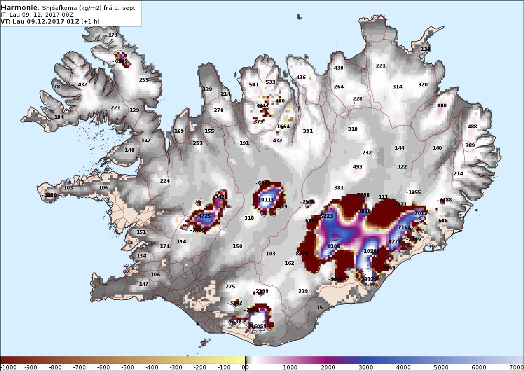Click the glacier value 8105
The height and width of the screenshot is (371, 524).
pos(334,246)
